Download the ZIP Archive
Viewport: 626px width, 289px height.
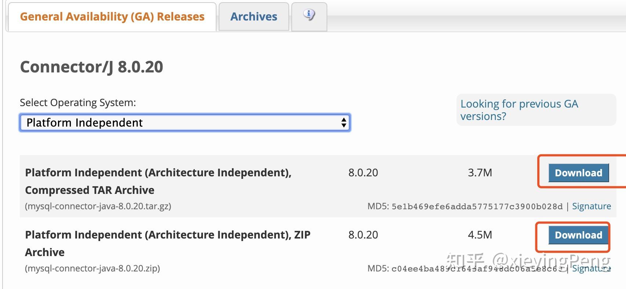(x=578, y=235)
